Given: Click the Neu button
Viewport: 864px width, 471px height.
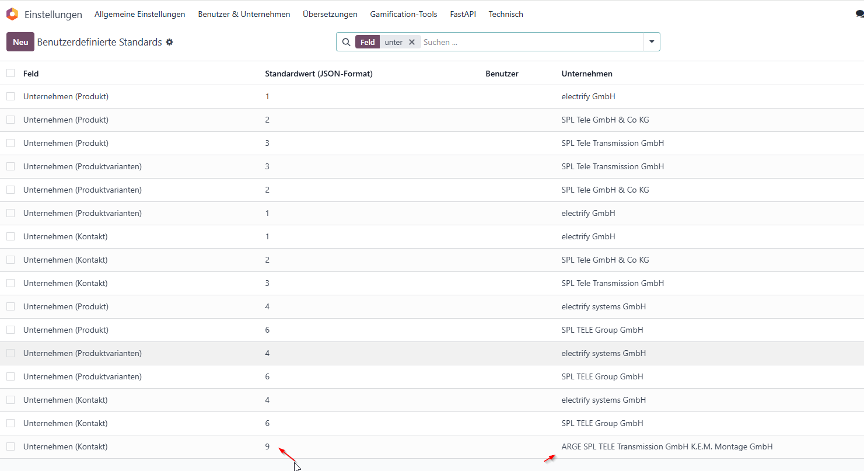Looking at the screenshot, I should (x=20, y=42).
